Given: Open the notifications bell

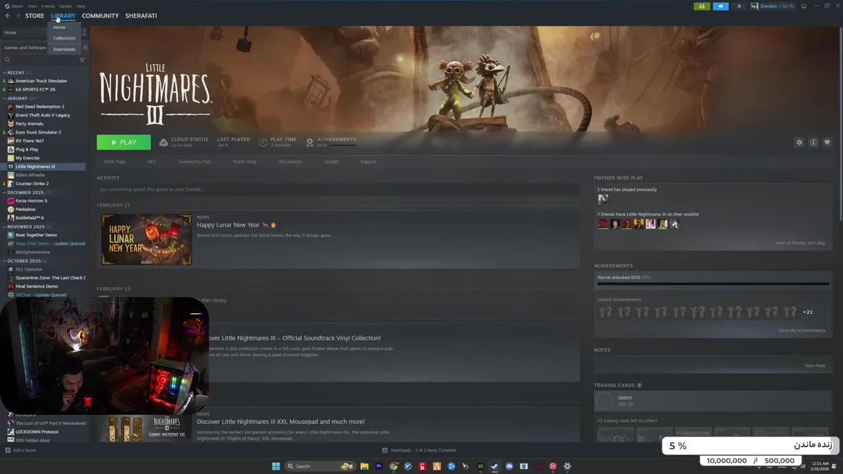Looking at the screenshot, I should (x=739, y=7).
